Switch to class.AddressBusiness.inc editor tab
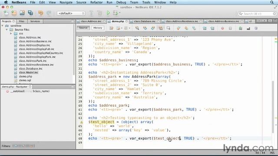This screenshot has width=278, height=156. pyautogui.click(x=224, y=21)
